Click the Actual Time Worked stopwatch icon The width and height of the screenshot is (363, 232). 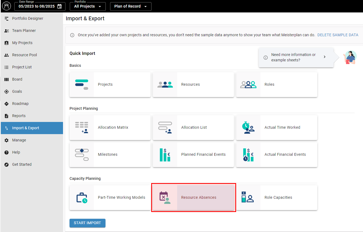pyautogui.click(x=248, y=128)
